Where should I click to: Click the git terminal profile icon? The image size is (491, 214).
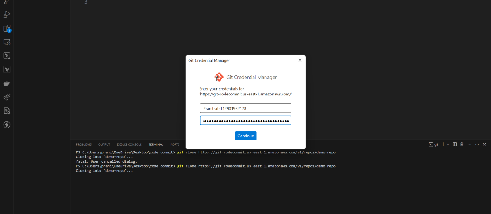(x=431, y=144)
